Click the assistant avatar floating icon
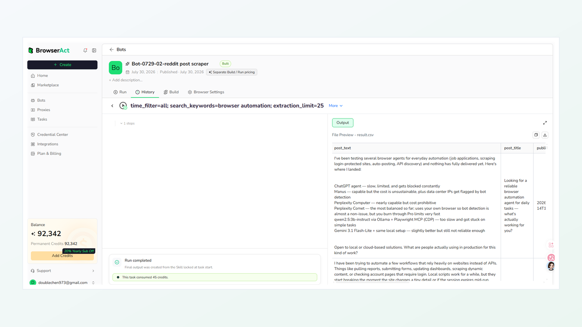Viewport: 582px width, 327px height. pyautogui.click(x=551, y=266)
